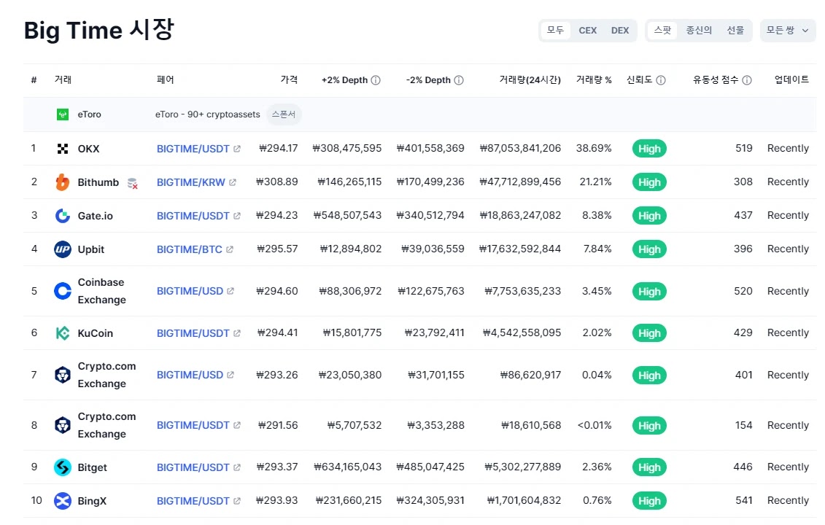Image resolution: width=825 pixels, height=525 pixels.
Task: Click external link icon after BIGTIME/KRW
Action: tap(233, 182)
